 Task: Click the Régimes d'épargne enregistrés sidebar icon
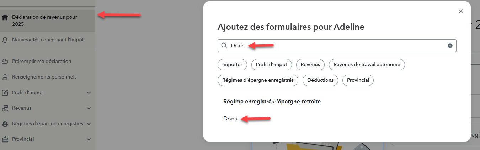click(5, 124)
